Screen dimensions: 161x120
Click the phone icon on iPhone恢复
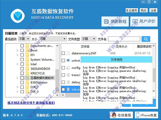[138, 115]
